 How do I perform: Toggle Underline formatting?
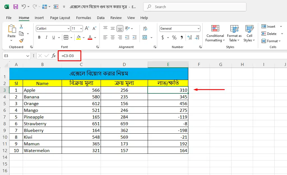pos(54,37)
